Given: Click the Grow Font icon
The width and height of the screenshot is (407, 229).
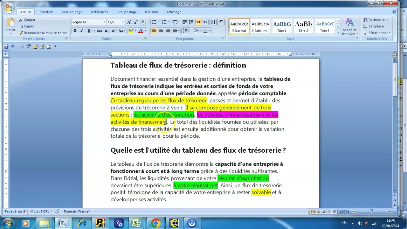Looking at the screenshot, I should click(x=129, y=22).
